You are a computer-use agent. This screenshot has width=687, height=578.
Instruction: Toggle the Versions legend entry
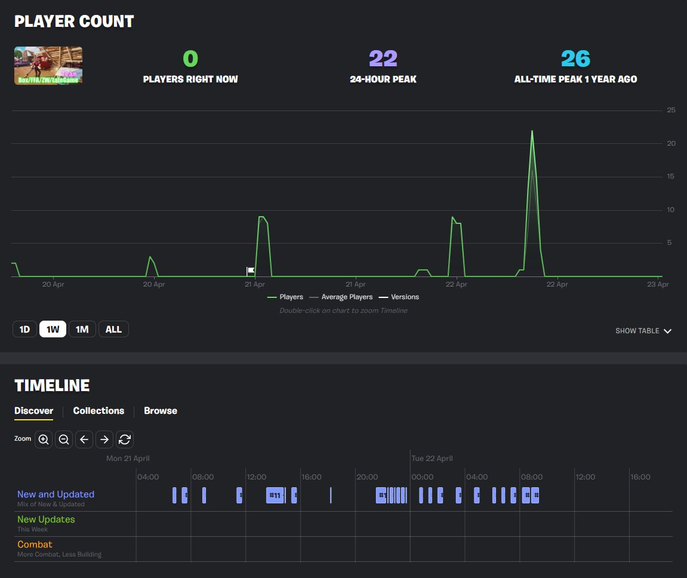(399, 297)
